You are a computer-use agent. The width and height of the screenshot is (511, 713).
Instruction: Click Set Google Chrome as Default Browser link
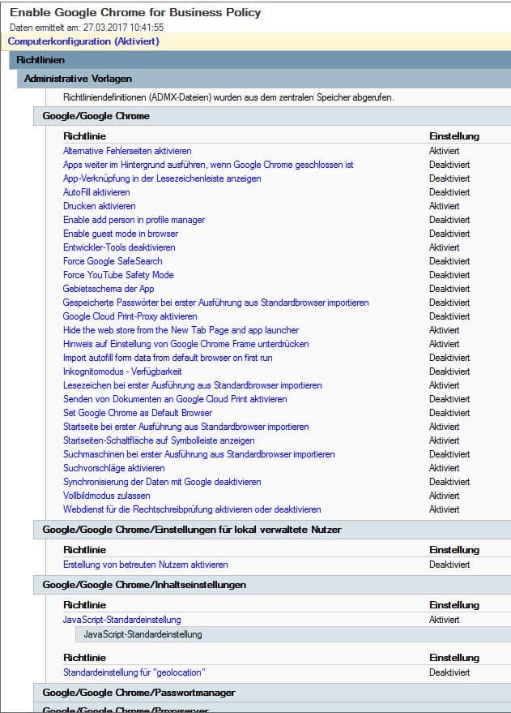tap(138, 413)
